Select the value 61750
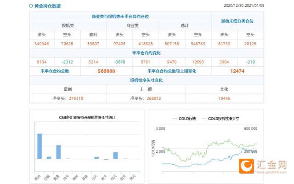Screen dimensions: 294x184 (224, 44)
